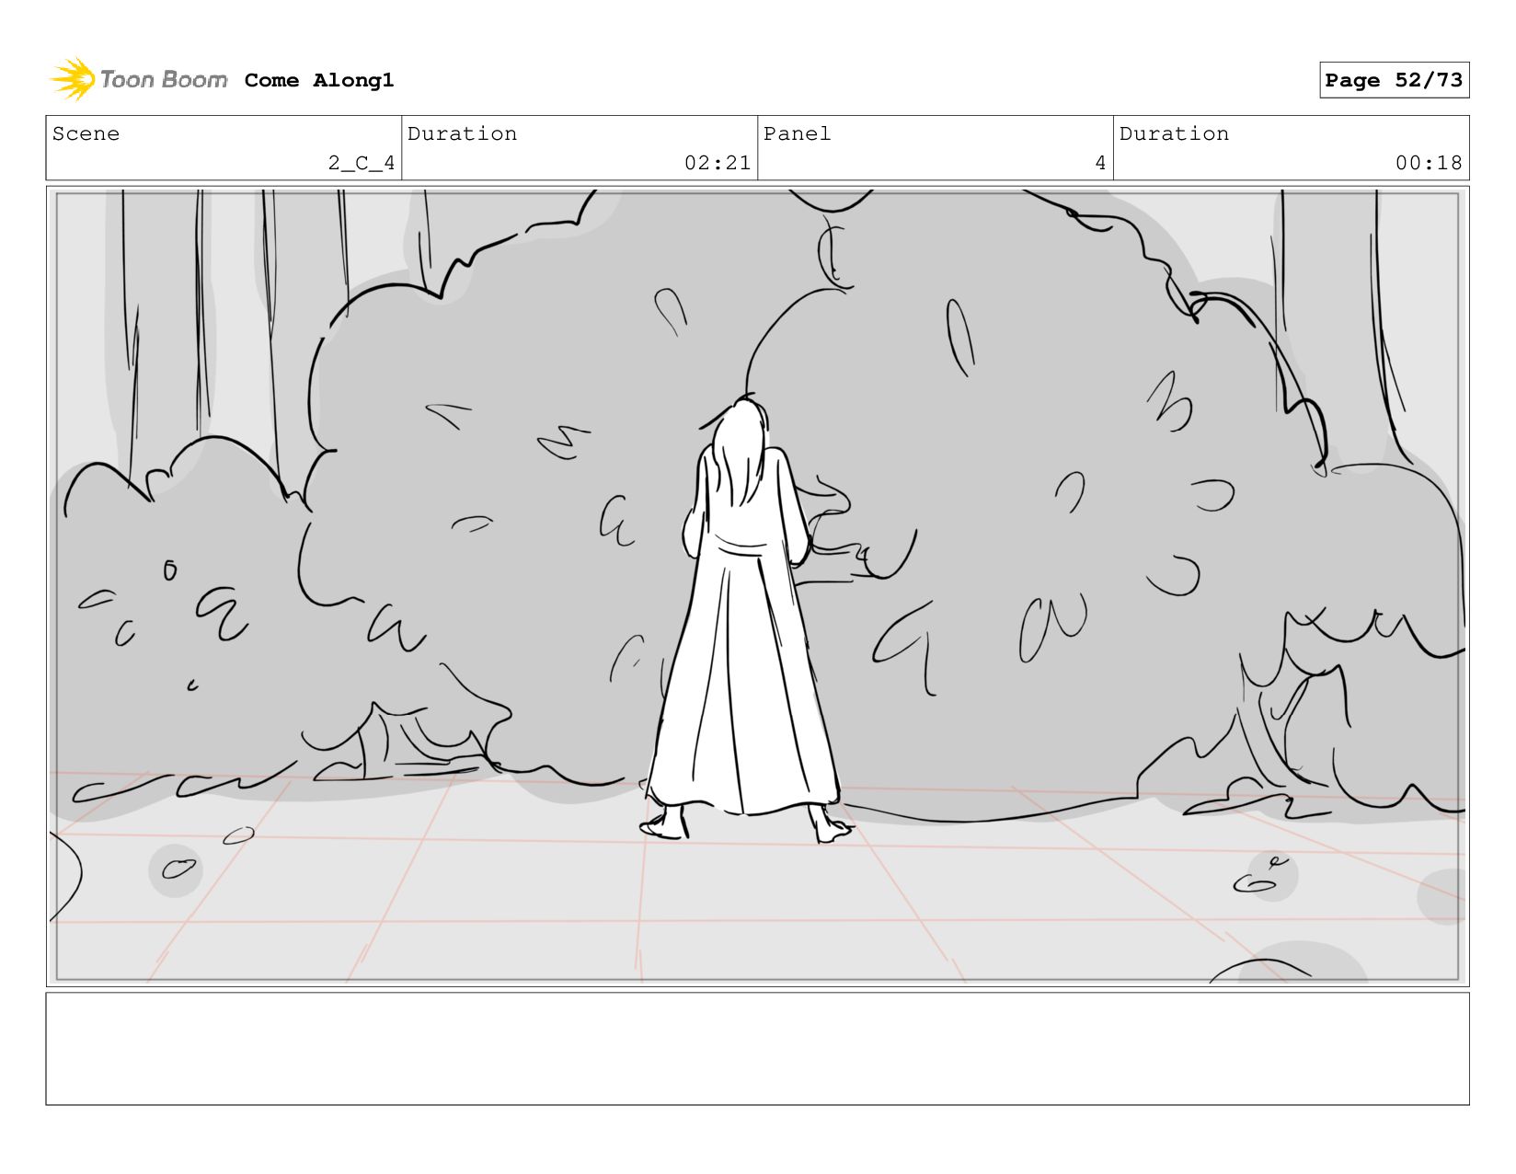Click the storyboard panel drawing

(757, 586)
